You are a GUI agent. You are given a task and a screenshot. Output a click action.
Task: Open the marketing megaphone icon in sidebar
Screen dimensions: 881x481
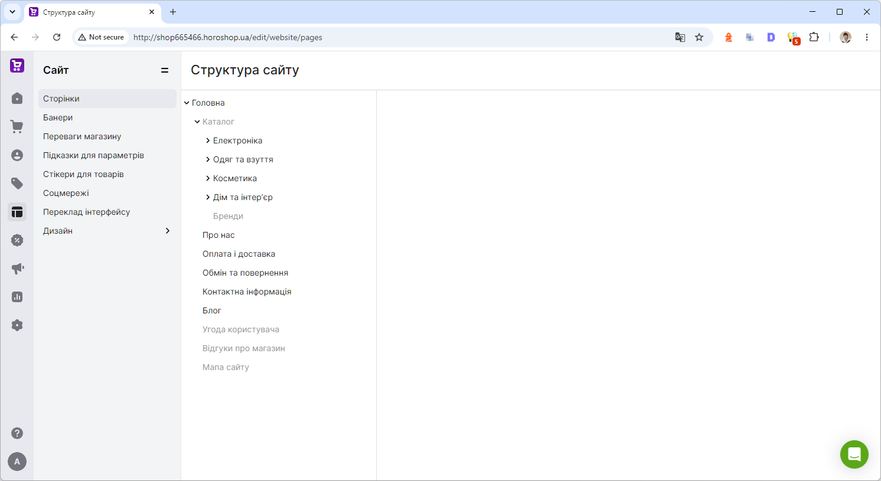tap(17, 269)
